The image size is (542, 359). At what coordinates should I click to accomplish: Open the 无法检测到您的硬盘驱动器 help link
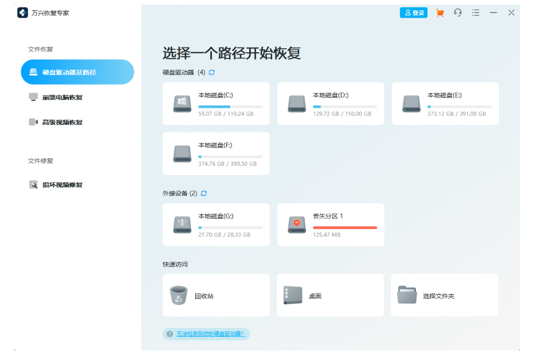[x=209, y=334]
